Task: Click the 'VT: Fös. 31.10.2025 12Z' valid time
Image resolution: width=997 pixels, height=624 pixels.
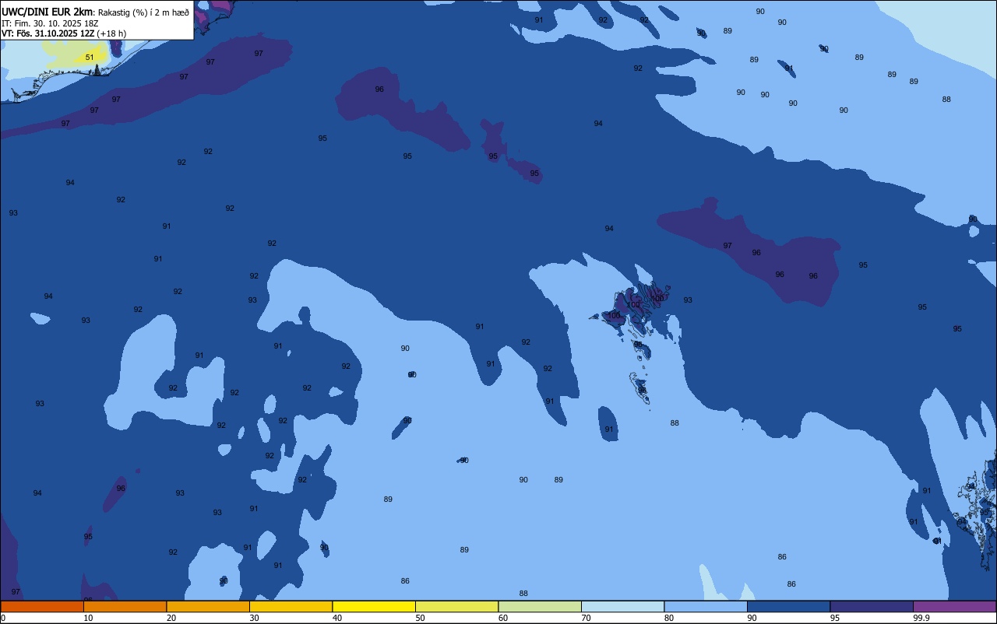Action: [x=48, y=33]
